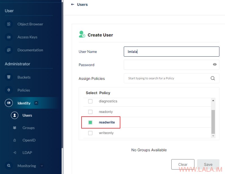Viewport: 225px width, 174px height.
Task: Uncheck the readwrite policy checkbox
Action: 90,122
